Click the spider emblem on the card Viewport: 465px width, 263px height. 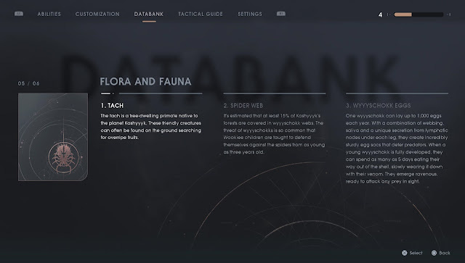tap(63, 158)
